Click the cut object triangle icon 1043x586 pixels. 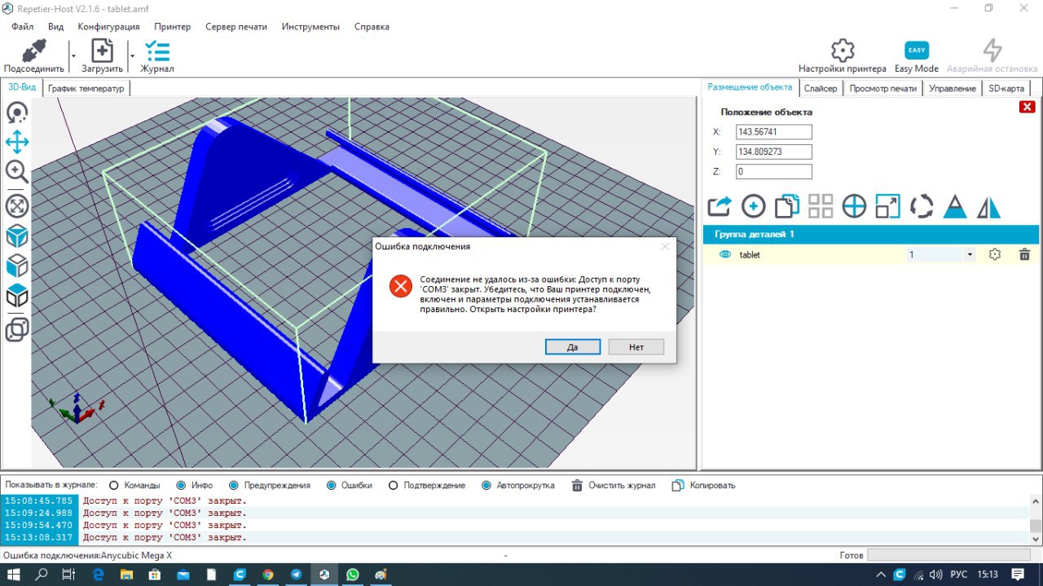point(955,206)
